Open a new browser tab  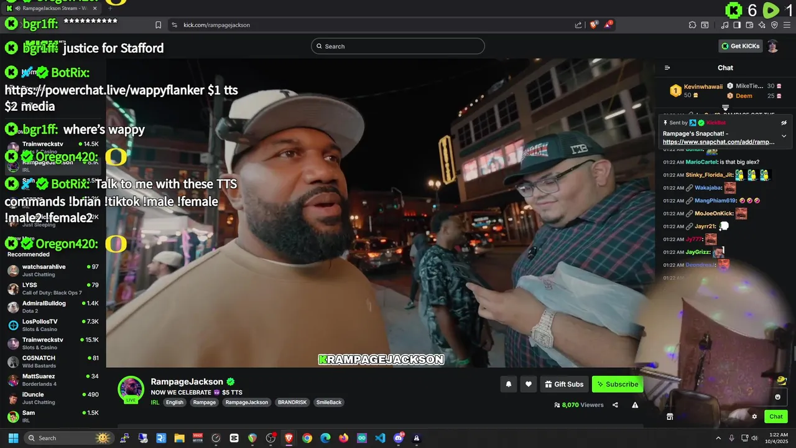(x=110, y=8)
